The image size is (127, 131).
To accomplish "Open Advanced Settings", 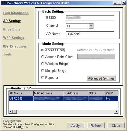I will click(x=101, y=78).
